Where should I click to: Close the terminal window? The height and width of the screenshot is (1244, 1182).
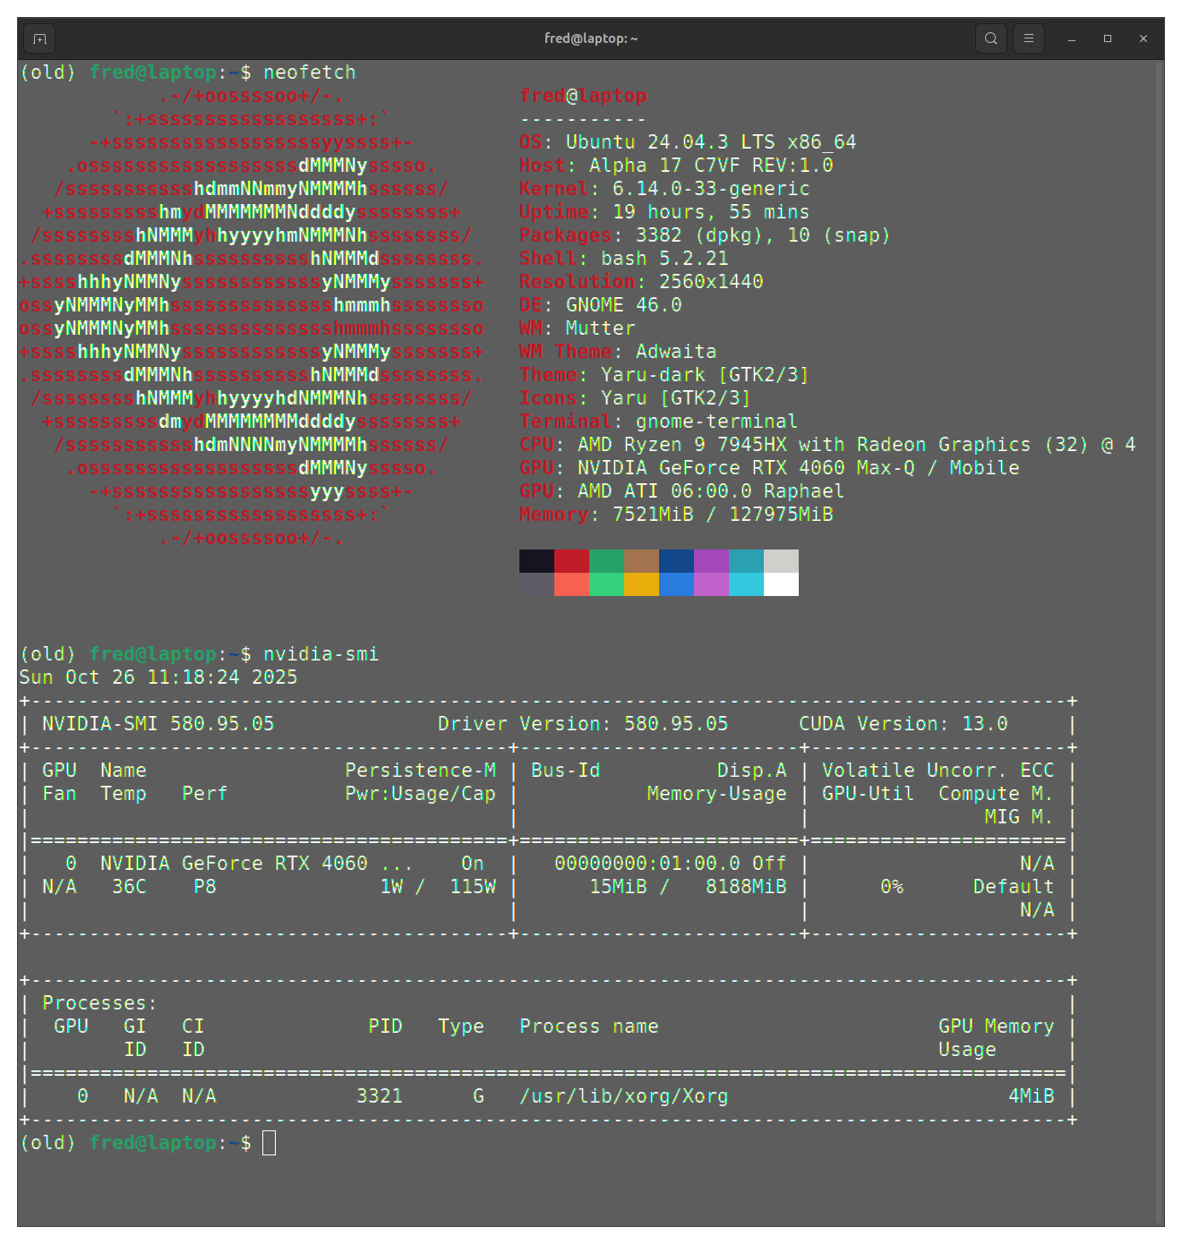1143,38
